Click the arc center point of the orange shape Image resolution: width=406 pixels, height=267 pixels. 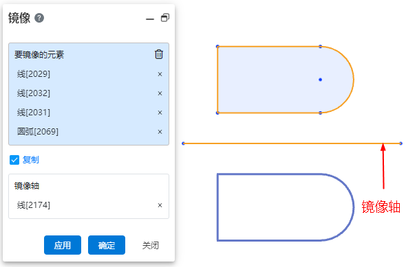click(320, 80)
